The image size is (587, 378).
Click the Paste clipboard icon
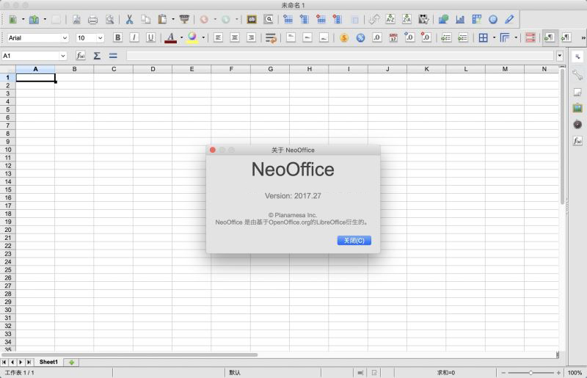coord(162,20)
